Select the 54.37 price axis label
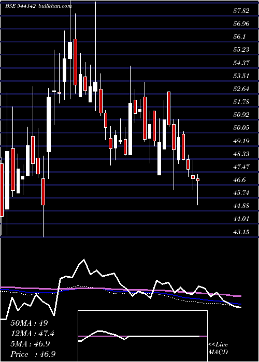 click(x=241, y=63)
